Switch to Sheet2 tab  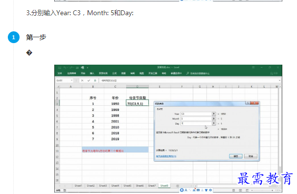[91, 186]
